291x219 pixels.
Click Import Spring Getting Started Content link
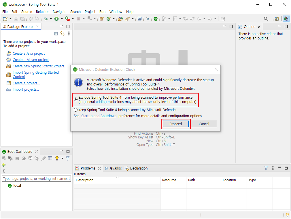pyautogui.click(x=36, y=75)
